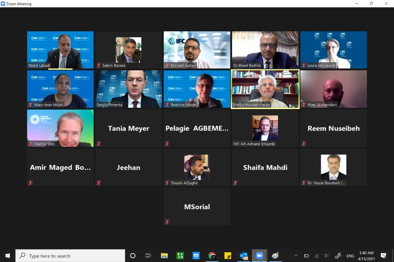Show hidden system tray icons
The width and height of the screenshot is (394, 262).
[x=296, y=256]
